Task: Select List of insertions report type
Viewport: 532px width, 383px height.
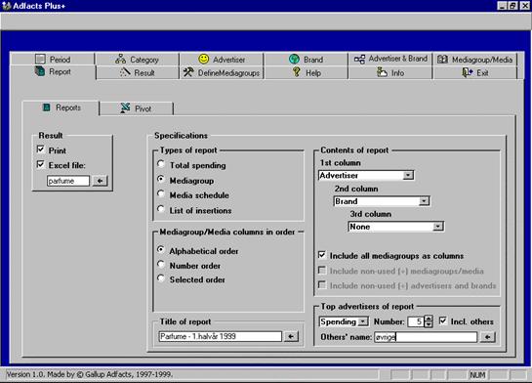Action: click(x=161, y=209)
